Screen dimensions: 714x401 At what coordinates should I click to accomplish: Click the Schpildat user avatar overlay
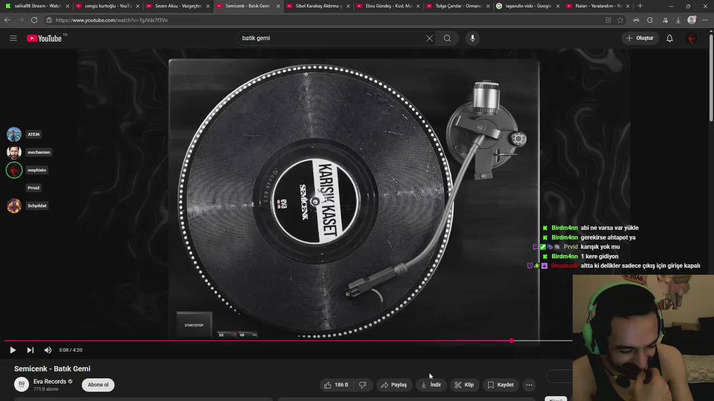[x=14, y=206]
